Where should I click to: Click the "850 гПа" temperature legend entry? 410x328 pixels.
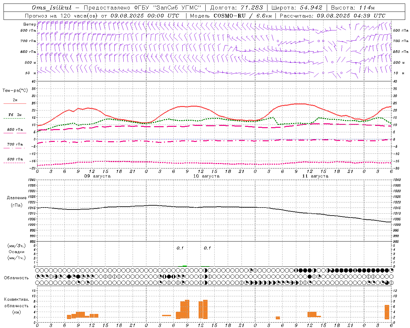15,130
